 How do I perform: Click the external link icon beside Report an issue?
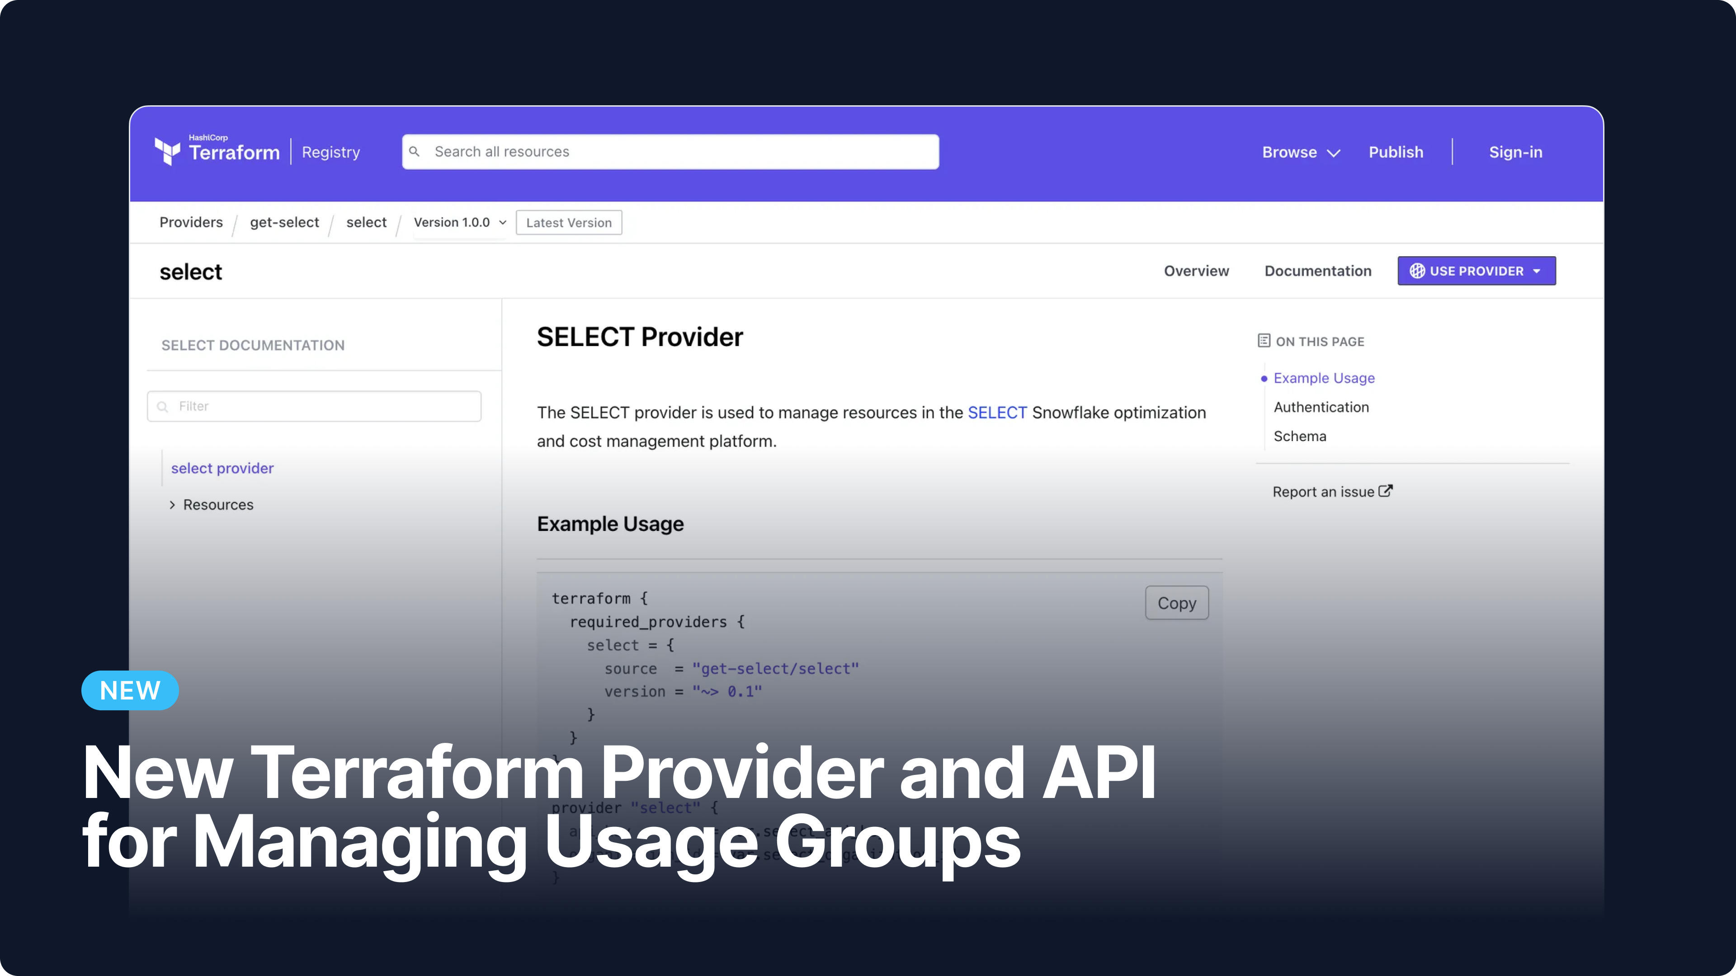click(x=1386, y=490)
